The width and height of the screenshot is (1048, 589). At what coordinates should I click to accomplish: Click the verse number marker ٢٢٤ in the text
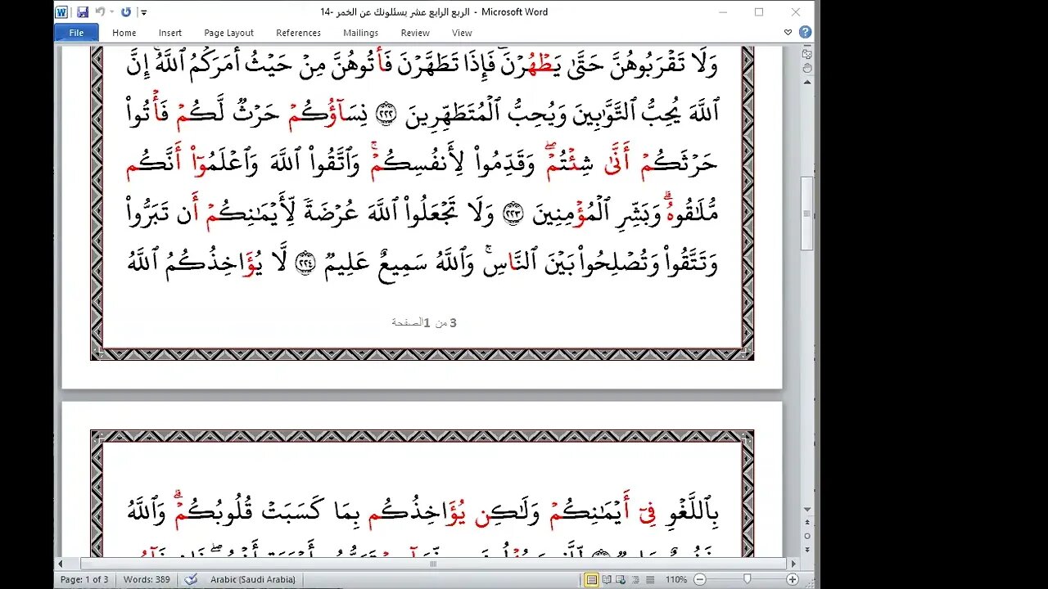(305, 264)
